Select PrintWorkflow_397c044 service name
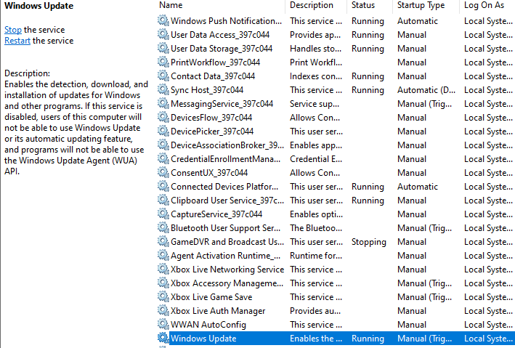The image size is (515, 348). click(x=215, y=62)
